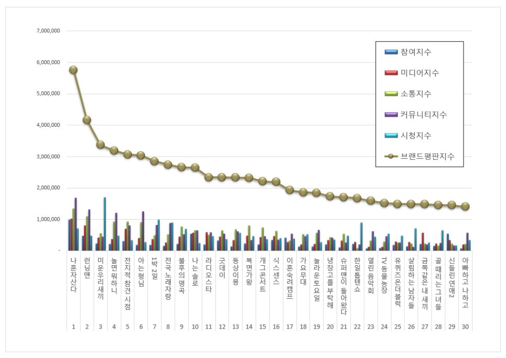Select the 5,000,000 y-axis value

[48, 94]
